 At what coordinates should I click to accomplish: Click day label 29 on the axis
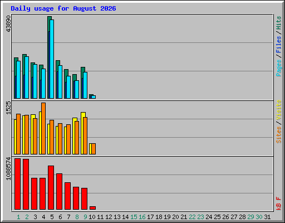point(250,217)
